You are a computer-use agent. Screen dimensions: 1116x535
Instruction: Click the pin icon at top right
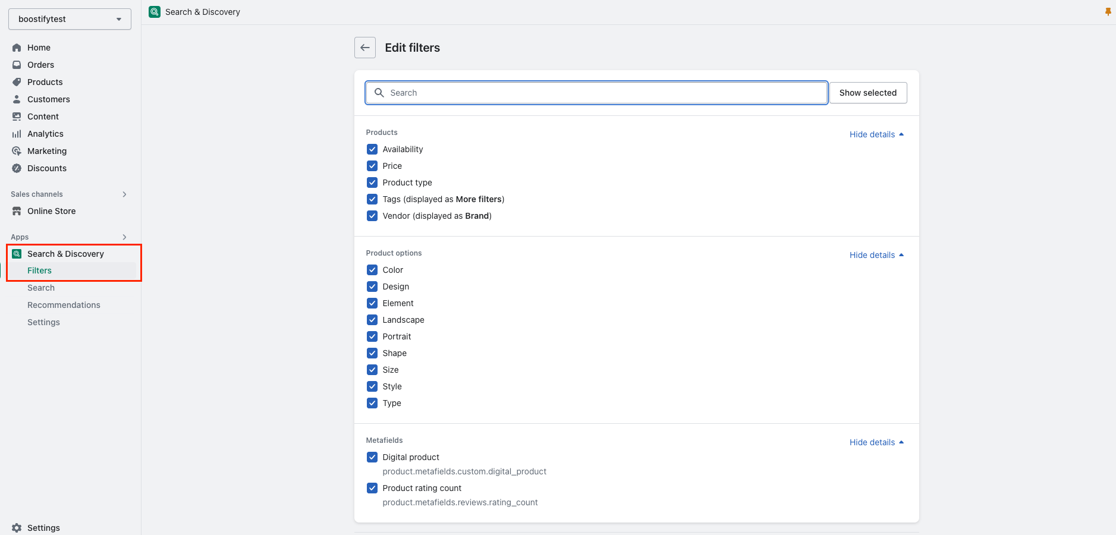(1107, 11)
